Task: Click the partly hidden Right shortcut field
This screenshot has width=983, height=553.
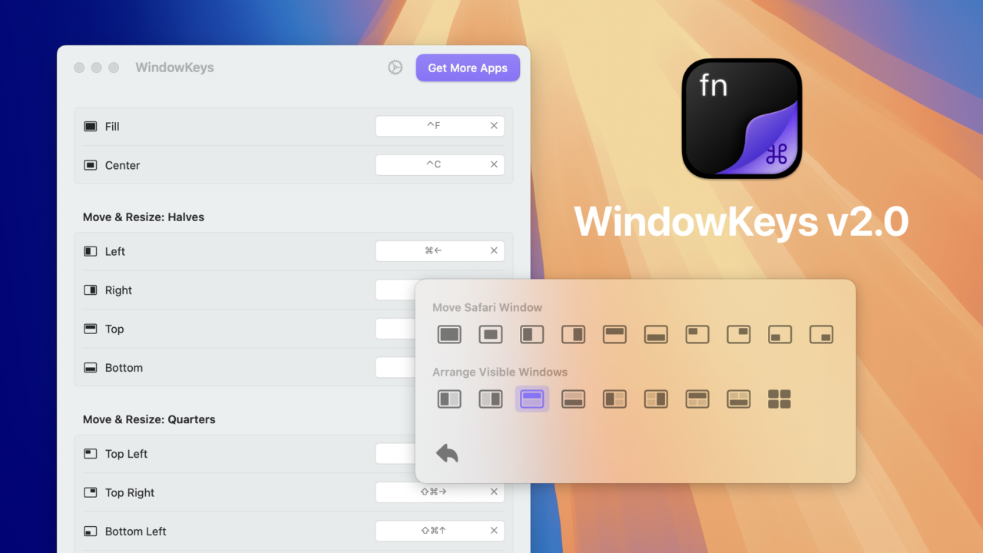Action: [395, 290]
